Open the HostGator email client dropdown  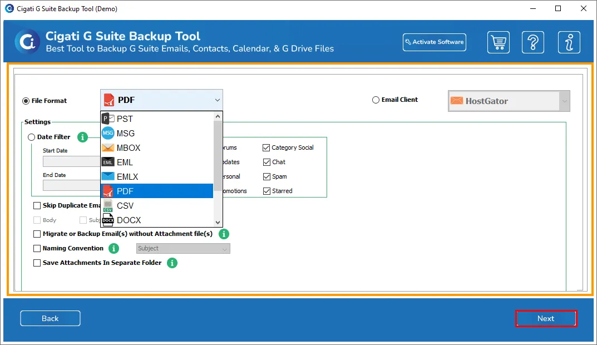565,101
